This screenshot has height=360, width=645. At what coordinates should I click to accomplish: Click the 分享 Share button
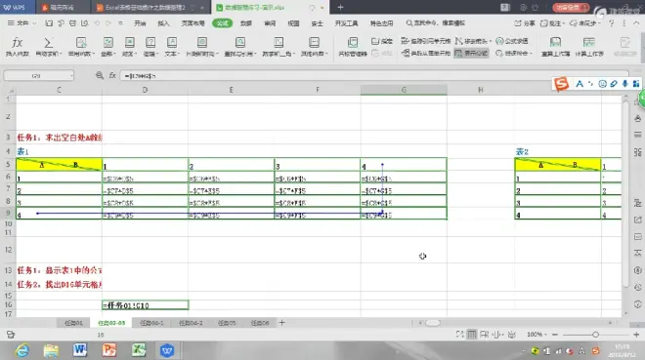(525, 23)
